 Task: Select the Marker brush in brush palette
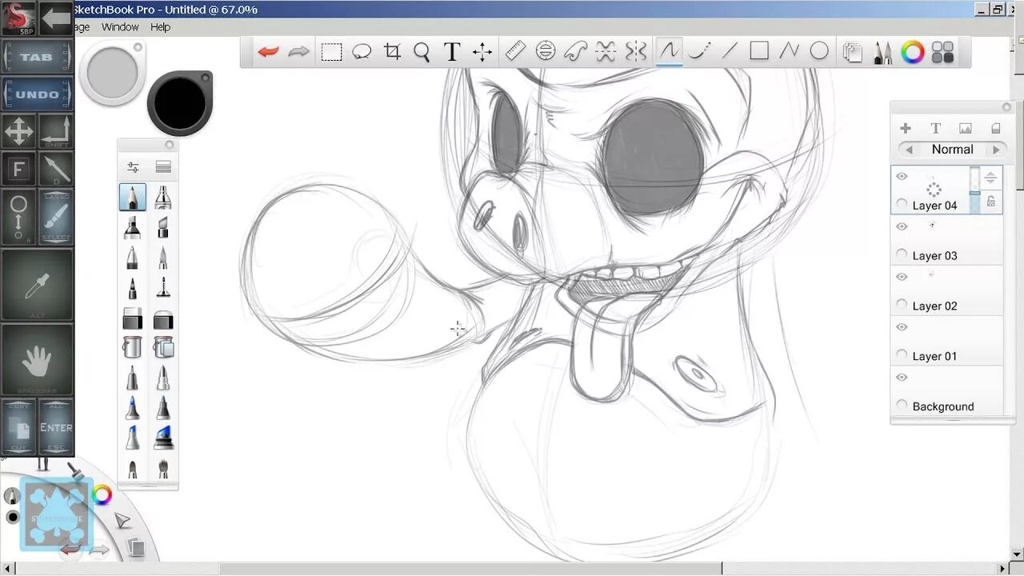click(132, 227)
